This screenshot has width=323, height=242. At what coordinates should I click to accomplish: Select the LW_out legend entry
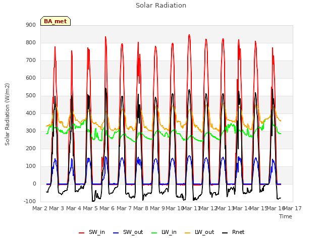coord(199,232)
